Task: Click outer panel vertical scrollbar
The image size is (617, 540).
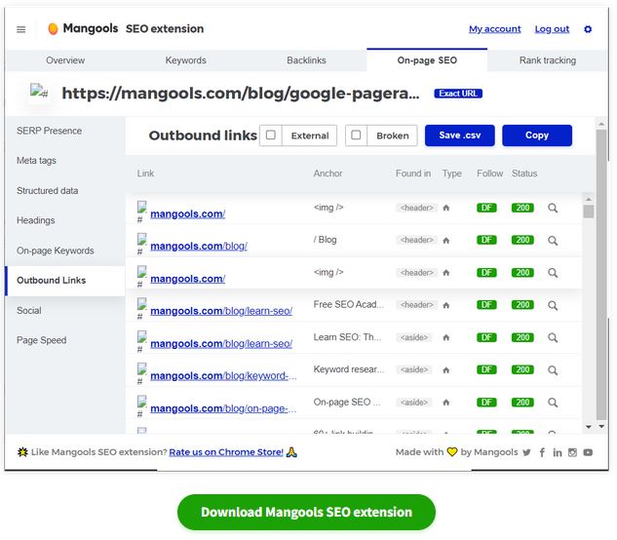Action: (600, 275)
